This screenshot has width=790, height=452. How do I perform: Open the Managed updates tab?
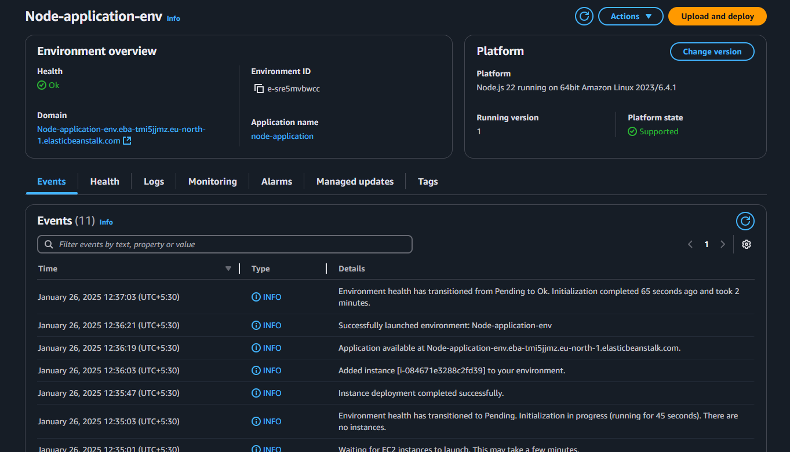pyautogui.click(x=355, y=181)
